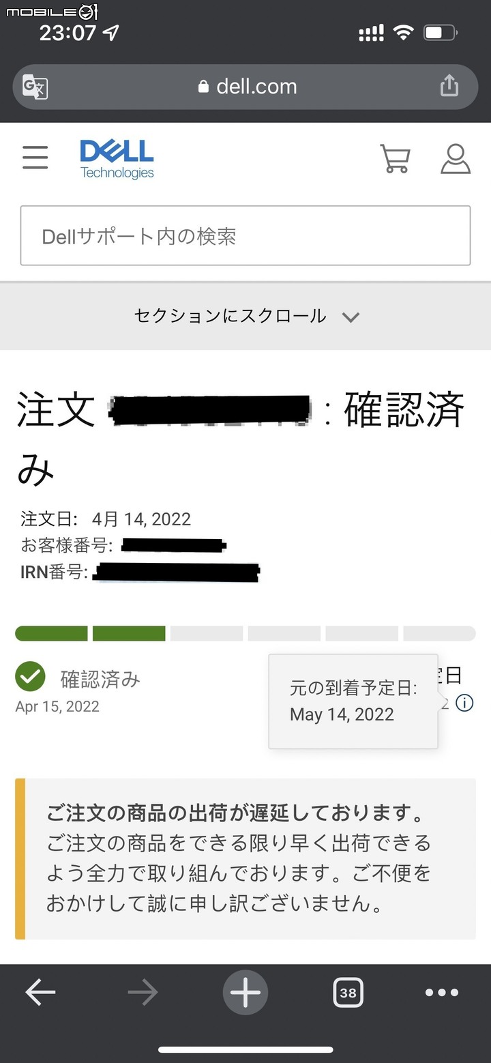Click the green 確認済み checkmark status

pyautogui.click(x=30, y=677)
